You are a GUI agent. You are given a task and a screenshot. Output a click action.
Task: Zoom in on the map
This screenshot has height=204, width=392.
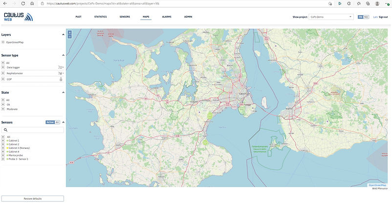70,33
